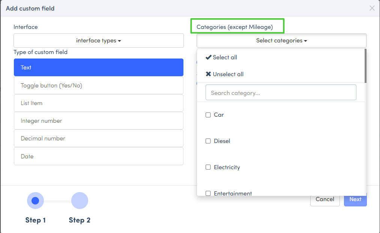Choose Decimal number field type
The width and height of the screenshot is (380, 233).
point(99,138)
